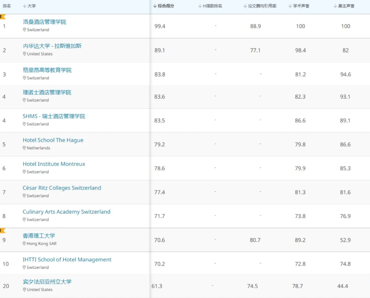The image size is (370, 298).
Task: Click location pin icon under 内华达大学
Action: point(24,54)
